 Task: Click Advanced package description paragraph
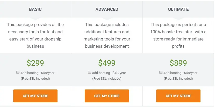pos(107,35)
